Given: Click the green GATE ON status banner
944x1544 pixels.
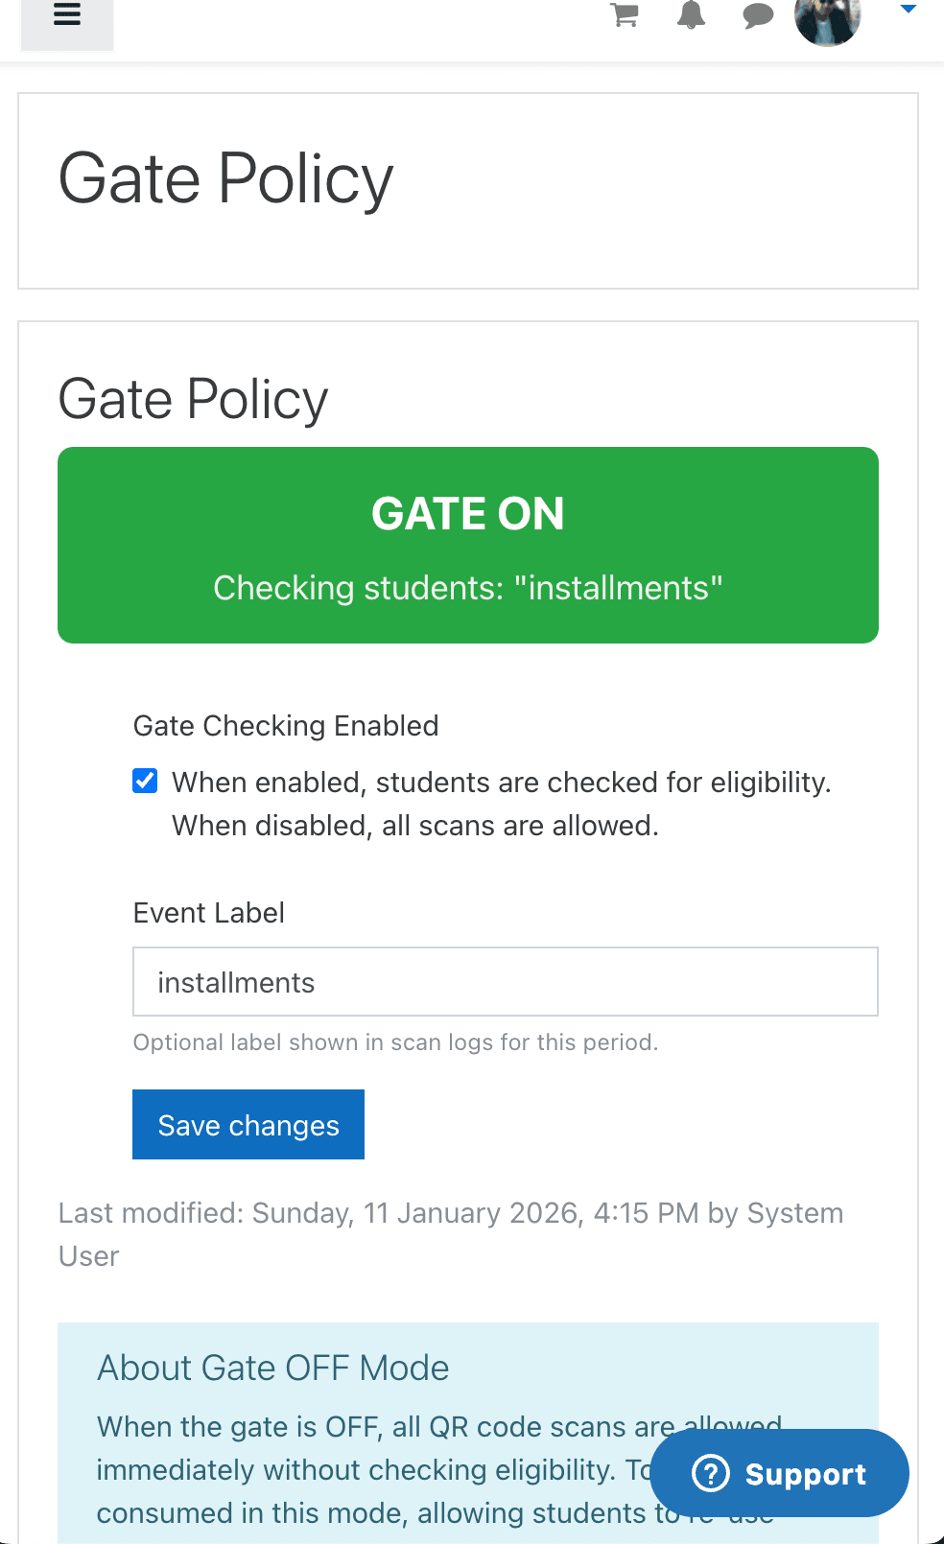Looking at the screenshot, I should [x=468, y=545].
